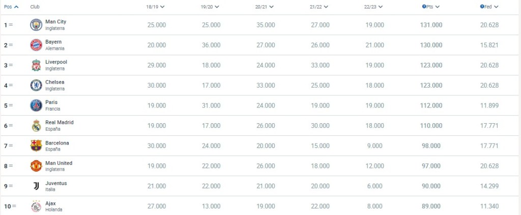The height and width of the screenshot is (215, 521).
Task: Open the Real Madrid club link
Action: coord(59,123)
